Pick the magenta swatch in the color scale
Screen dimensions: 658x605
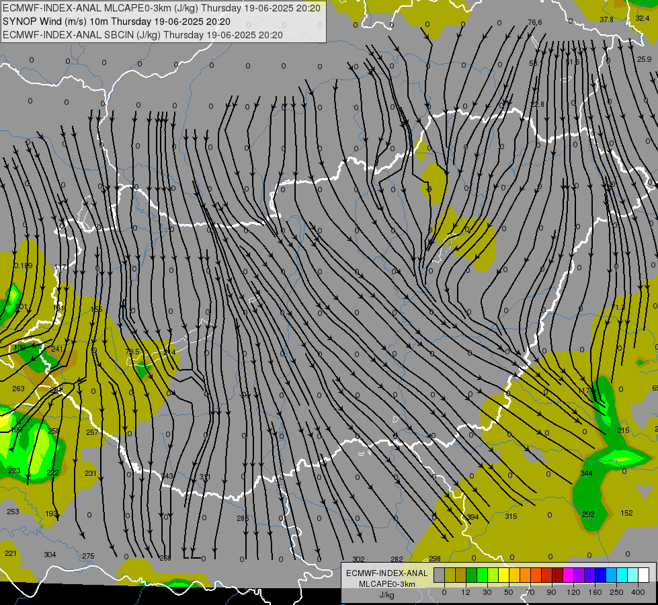[x=569, y=575]
